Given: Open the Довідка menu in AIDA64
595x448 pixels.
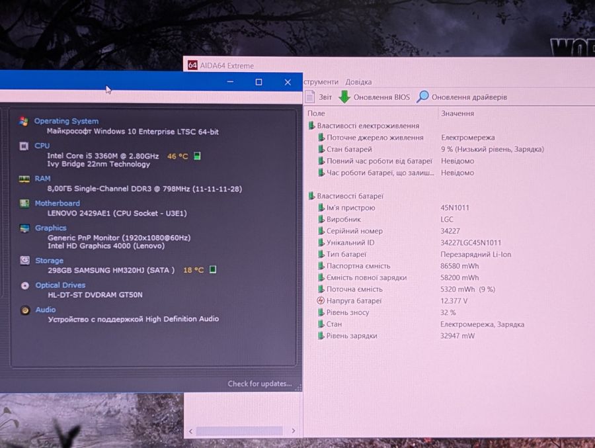Looking at the screenshot, I should tap(358, 82).
